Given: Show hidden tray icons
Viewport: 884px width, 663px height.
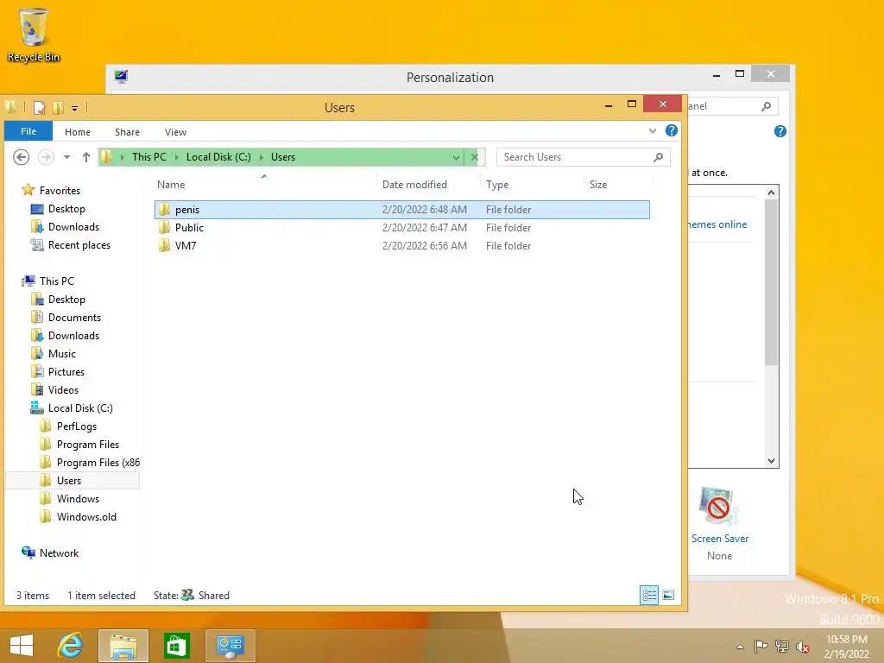Looking at the screenshot, I should coord(740,647).
